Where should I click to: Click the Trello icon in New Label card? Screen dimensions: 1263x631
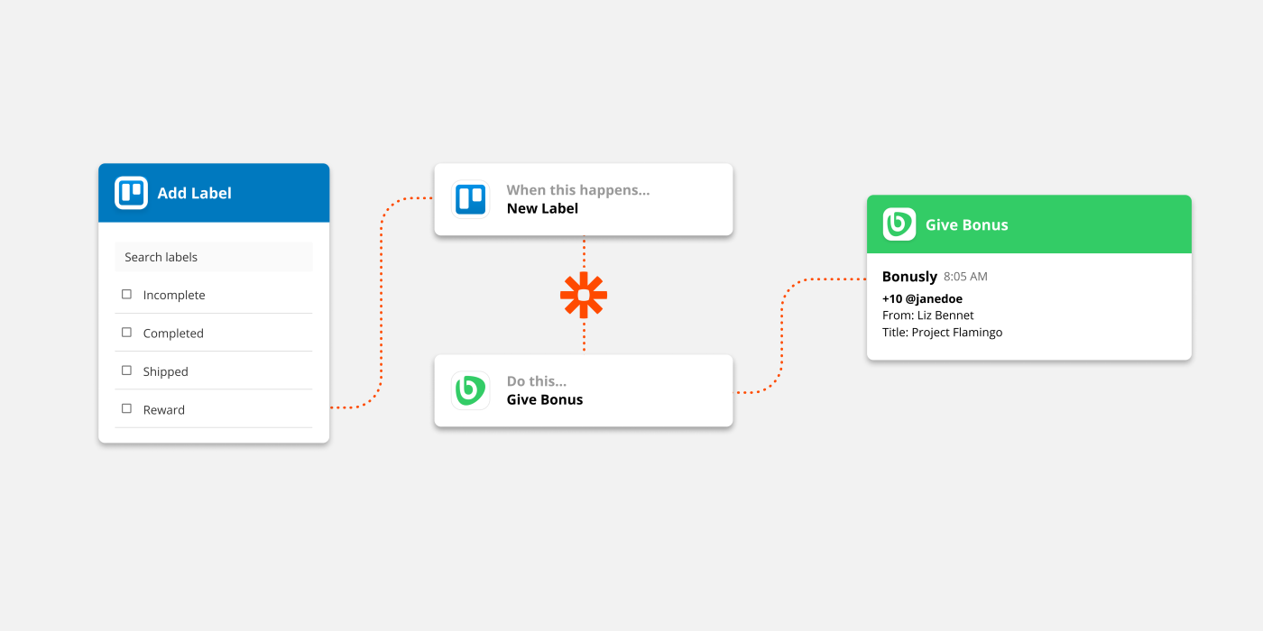[x=470, y=199]
